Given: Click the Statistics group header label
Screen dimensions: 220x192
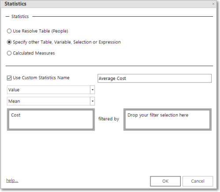Looking at the screenshot, I should (20, 16).
